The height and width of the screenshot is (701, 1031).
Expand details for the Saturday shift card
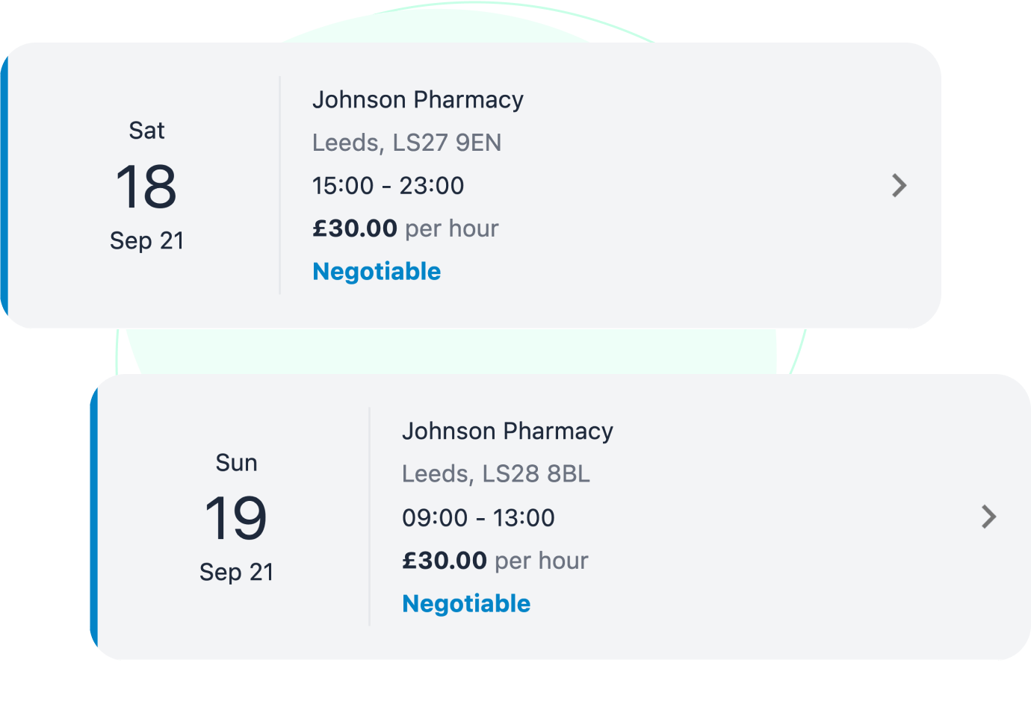tap(672, 185)
